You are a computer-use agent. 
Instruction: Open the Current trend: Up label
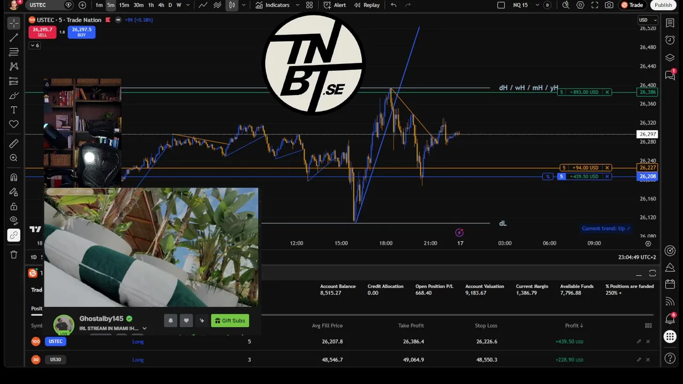coord(606,228)
